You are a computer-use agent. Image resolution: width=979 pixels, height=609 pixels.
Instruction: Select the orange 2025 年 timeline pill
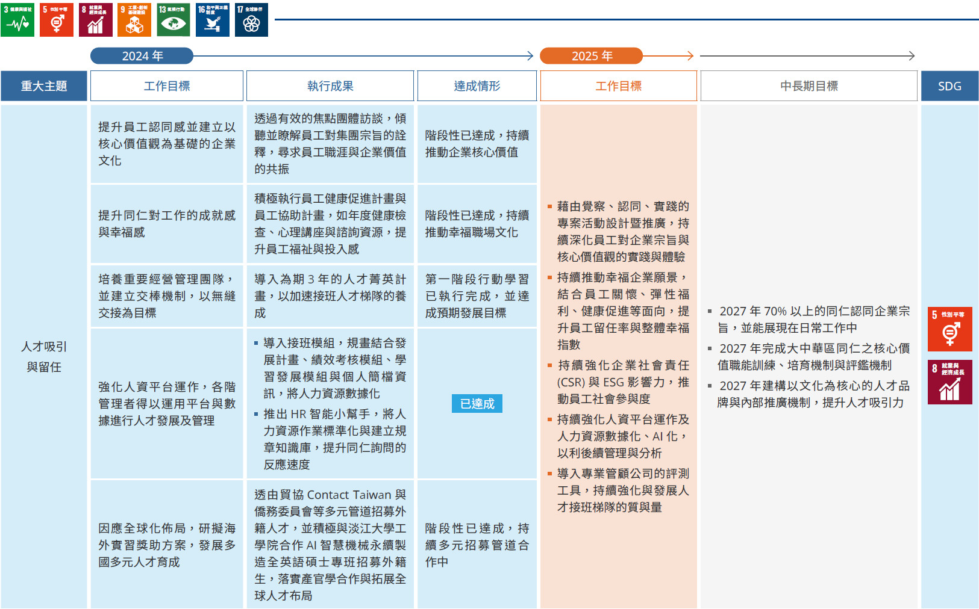591,56
